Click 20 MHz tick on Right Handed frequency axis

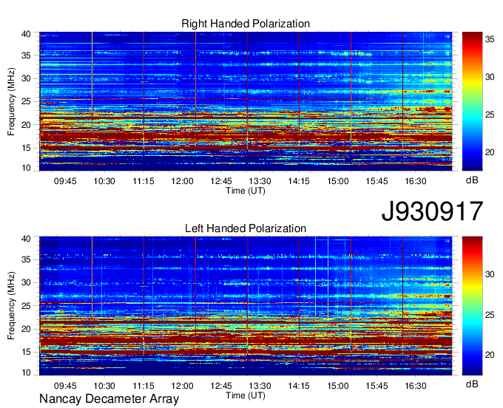26,125
